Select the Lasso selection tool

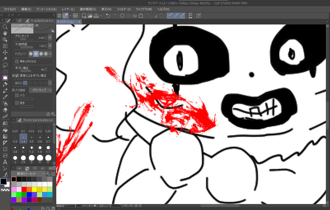(x=5, y=65)
